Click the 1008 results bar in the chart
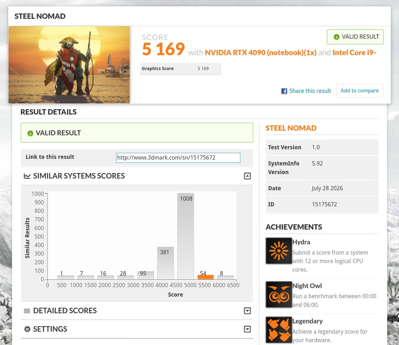The image size is (399, 345). 185,236
